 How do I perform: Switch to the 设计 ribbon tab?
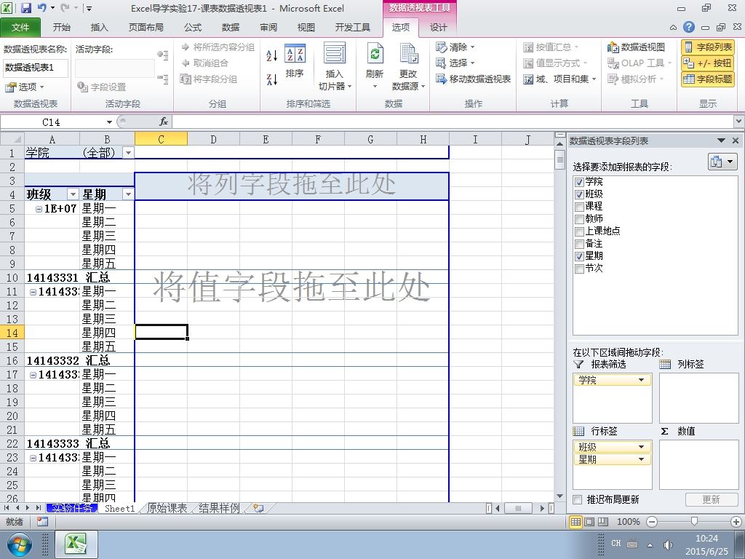[438, 28]
